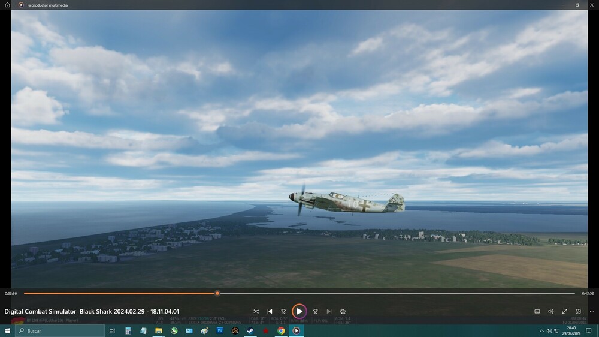This screenshot has width=599, height=337.
Task: Open Steam from the taskbar
Action: [250, 330]
